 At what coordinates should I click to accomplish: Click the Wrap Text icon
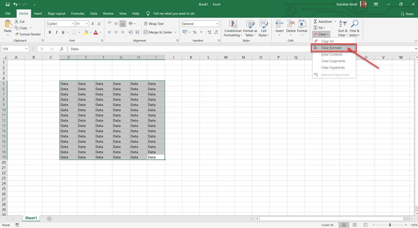pos(154,24)
